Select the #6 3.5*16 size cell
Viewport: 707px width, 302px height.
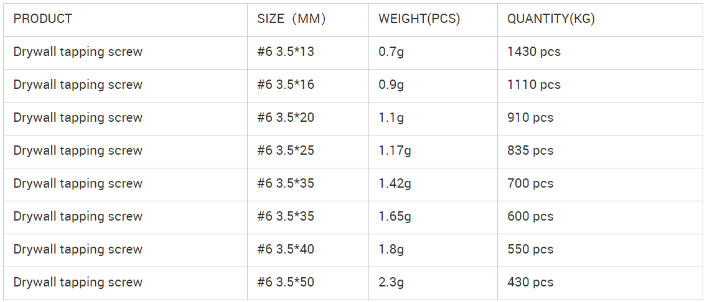tap(286, 85)
